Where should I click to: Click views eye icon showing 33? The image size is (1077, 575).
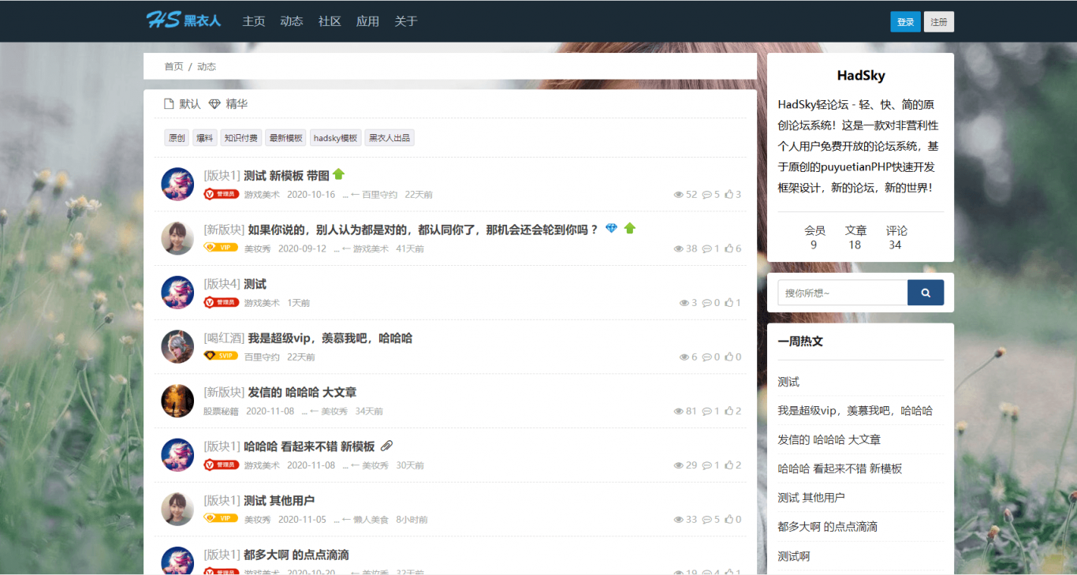(678, 520)
